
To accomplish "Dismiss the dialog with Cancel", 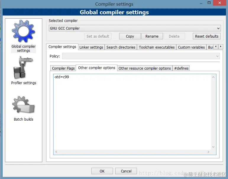I will 126,171.
